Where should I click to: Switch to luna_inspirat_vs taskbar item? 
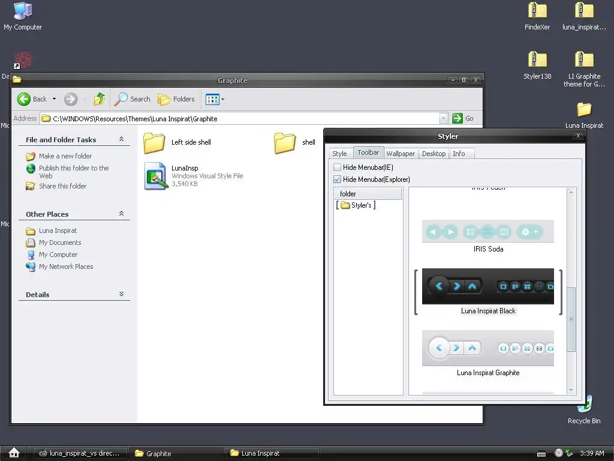[x=80, y=453]
